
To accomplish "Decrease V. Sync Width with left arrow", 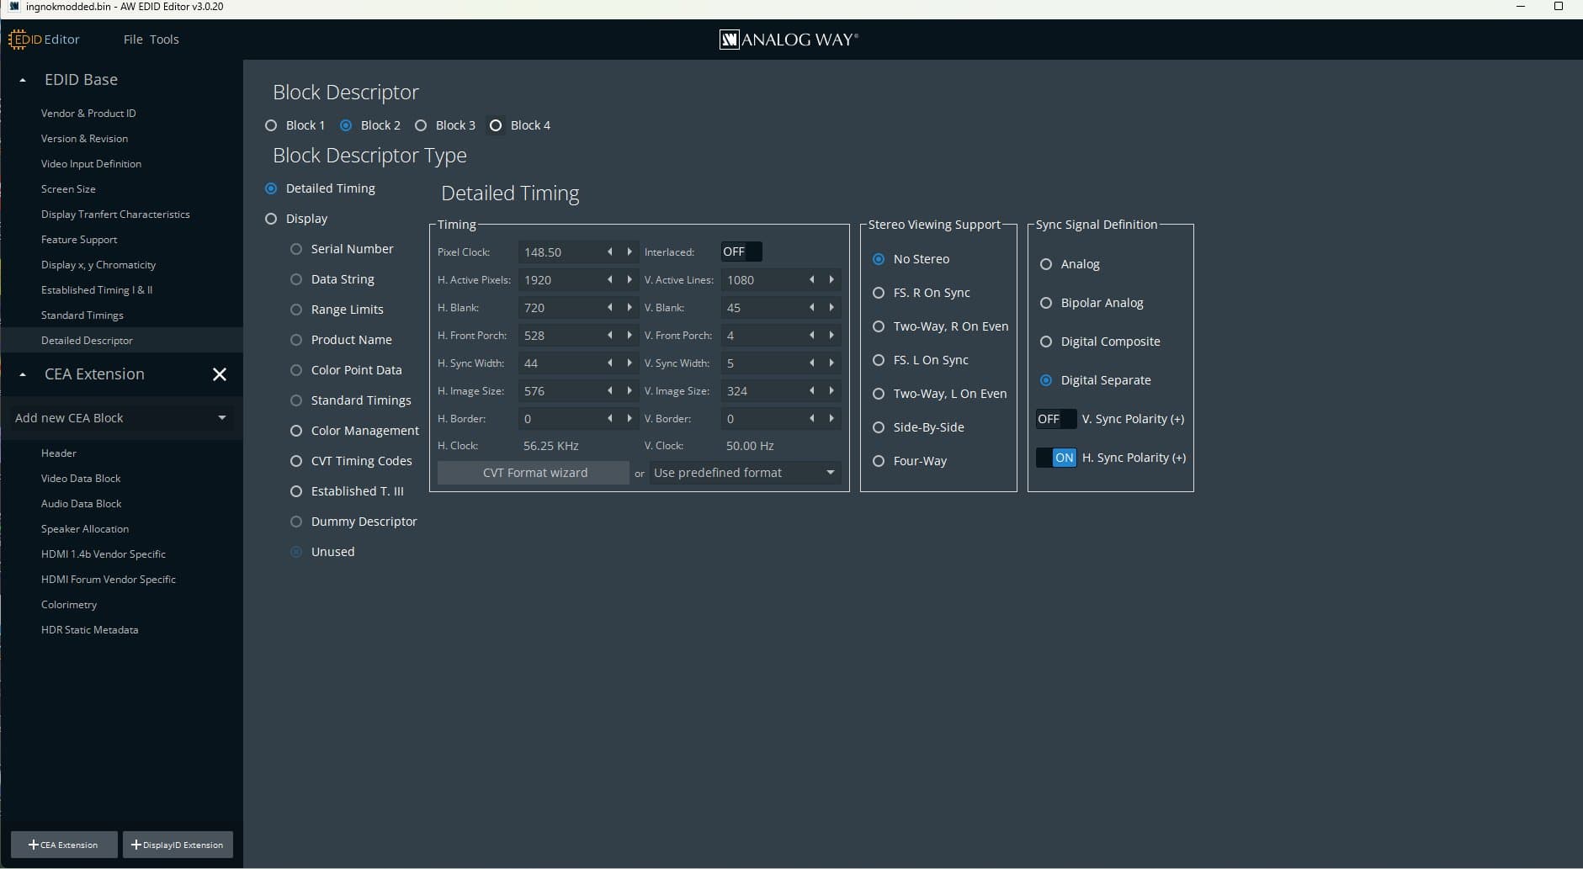I will [812, 363].
